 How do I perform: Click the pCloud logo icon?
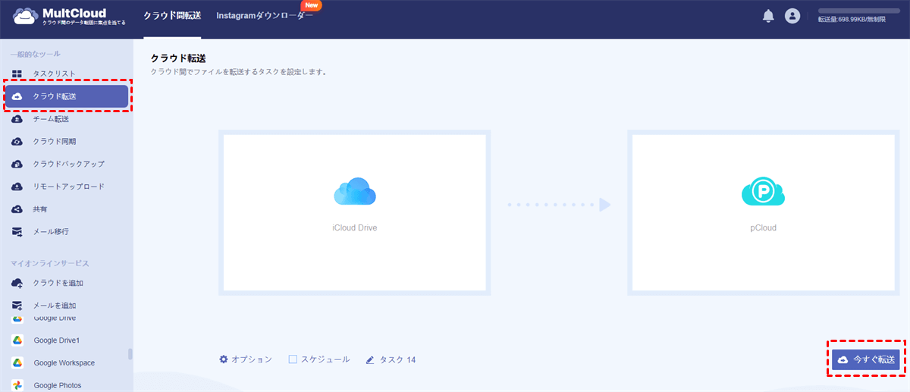pyautogui.click(x=763, y=193)
